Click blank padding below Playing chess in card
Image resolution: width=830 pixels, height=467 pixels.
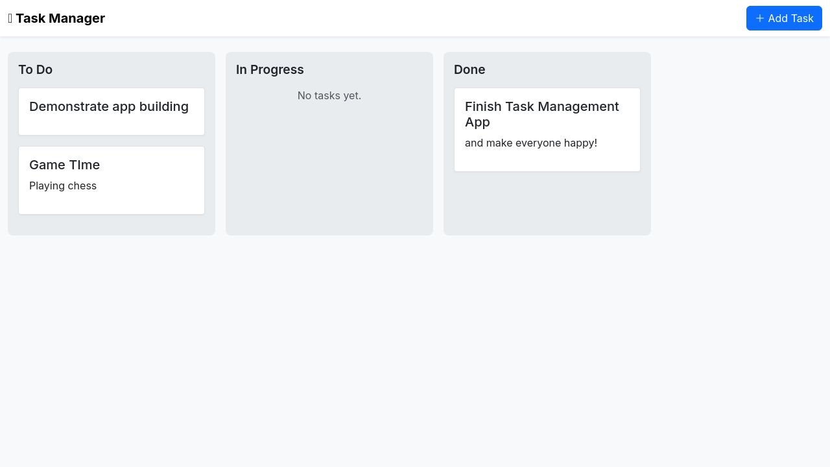pyautogui.click(x=112, y=203)
